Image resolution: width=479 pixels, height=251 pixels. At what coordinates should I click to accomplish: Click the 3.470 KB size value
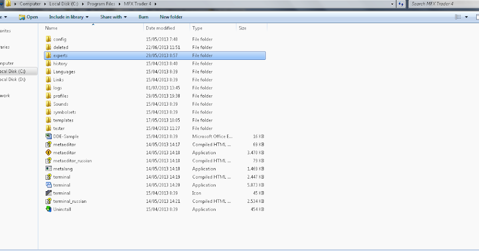(255, 153)
